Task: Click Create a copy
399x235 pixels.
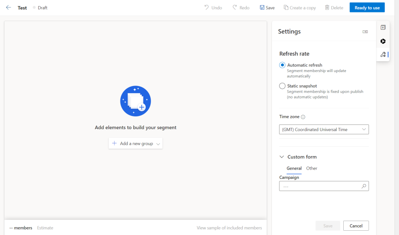Action: [300, 8]
